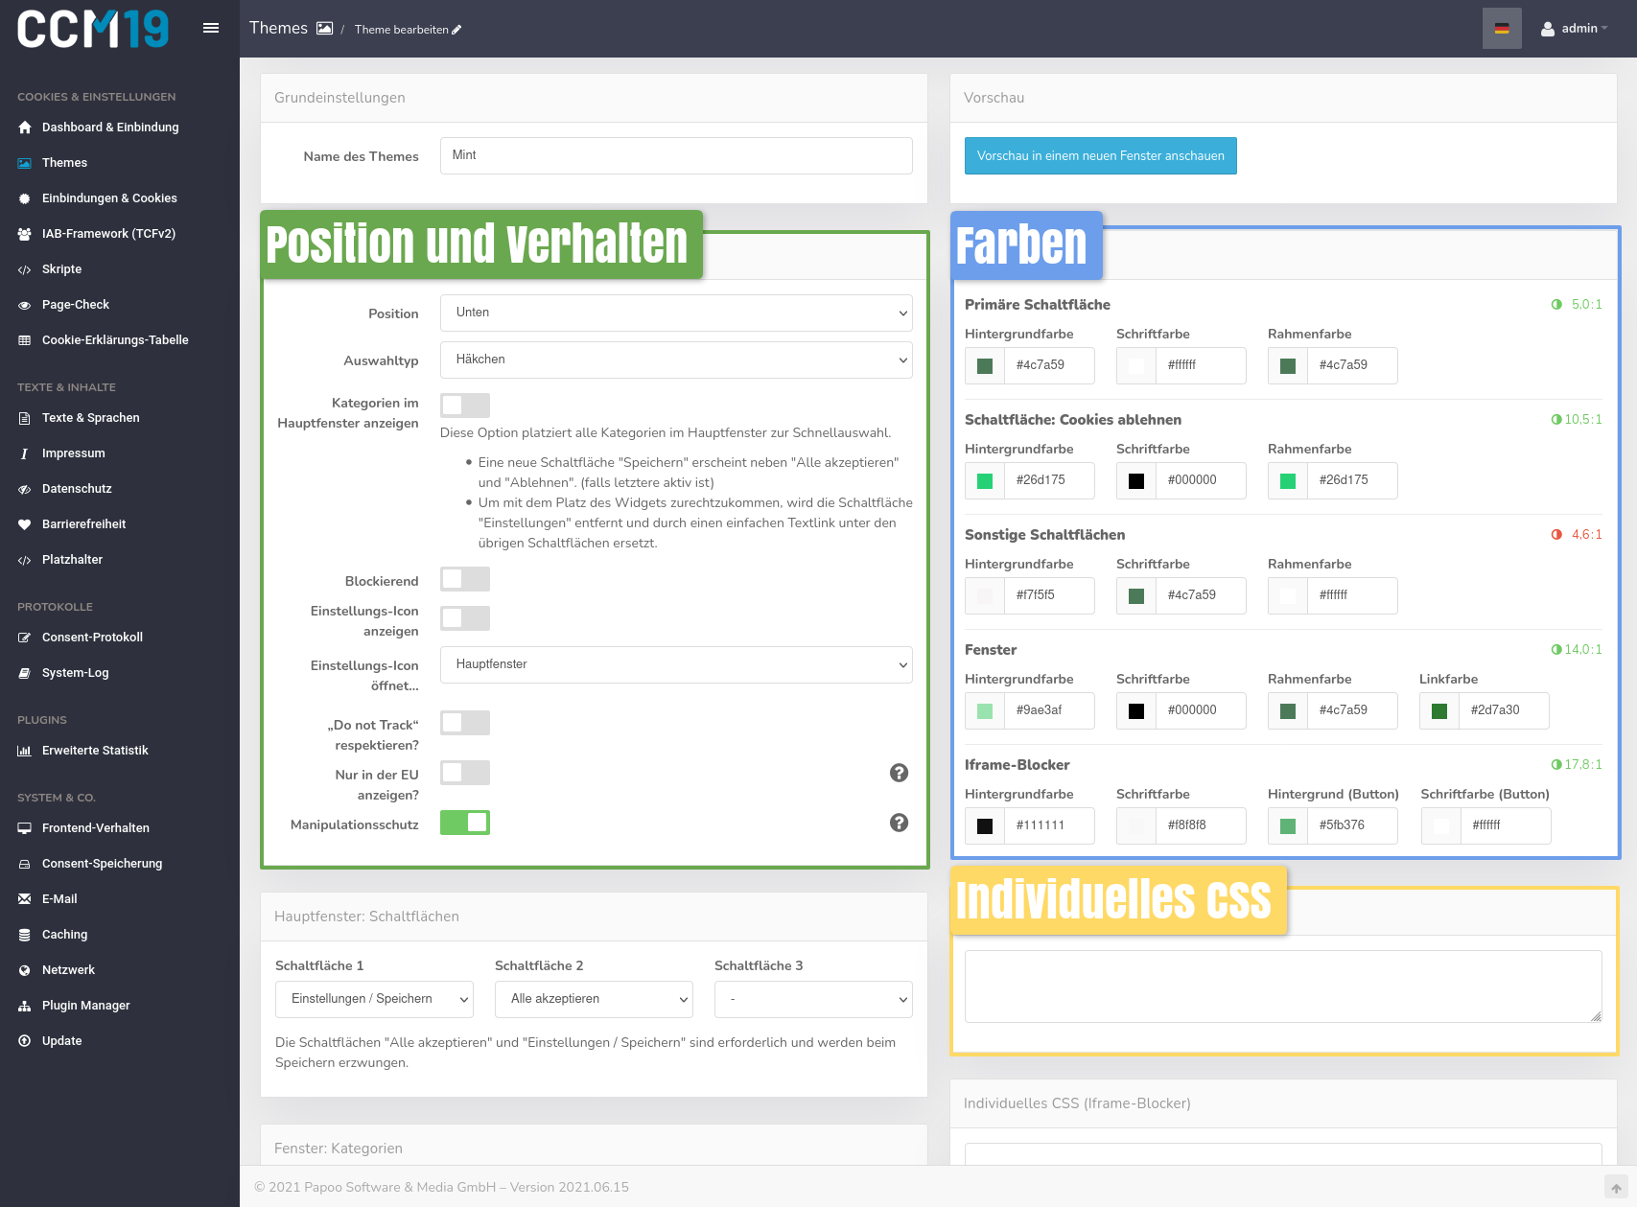Toggle Nur in der EU anzeigen switch
This screenshot has width=1637, height=1207.
coord(465,773)
